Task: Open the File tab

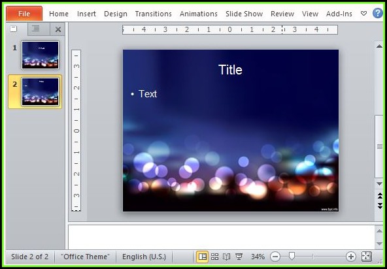Action: [24, 14]
